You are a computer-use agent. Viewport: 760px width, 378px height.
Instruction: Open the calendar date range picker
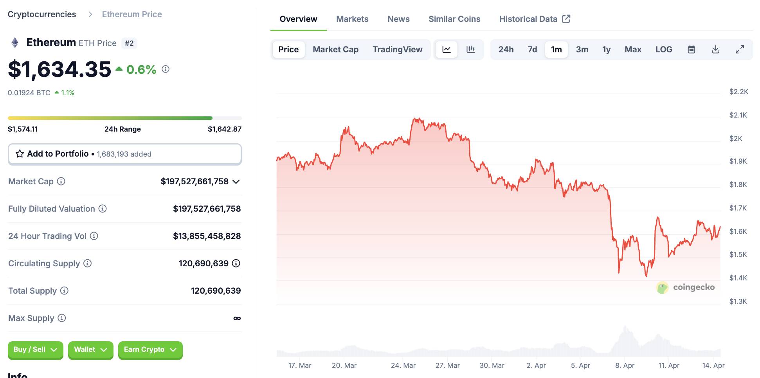click(692, 50)
